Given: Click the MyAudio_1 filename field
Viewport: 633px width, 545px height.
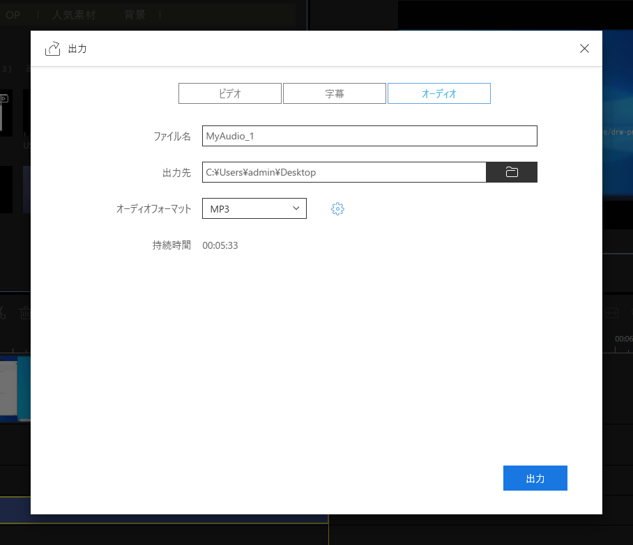Looking at the screenshot, I should pos(369,135).
